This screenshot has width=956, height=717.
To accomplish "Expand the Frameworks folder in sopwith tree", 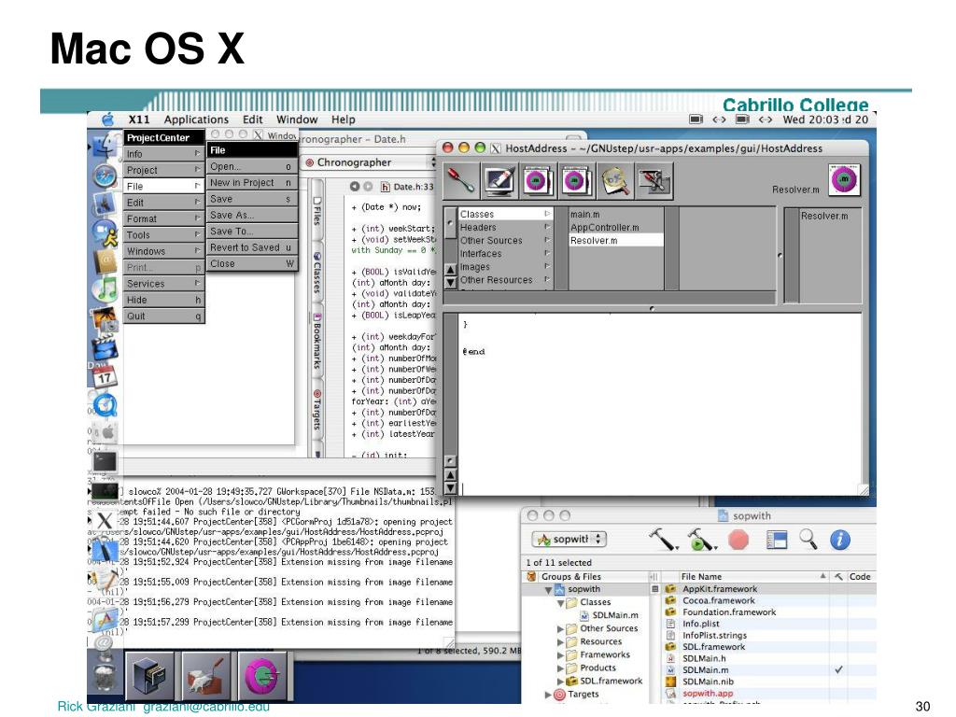I will pyautogui.click(x=560, y=655).
